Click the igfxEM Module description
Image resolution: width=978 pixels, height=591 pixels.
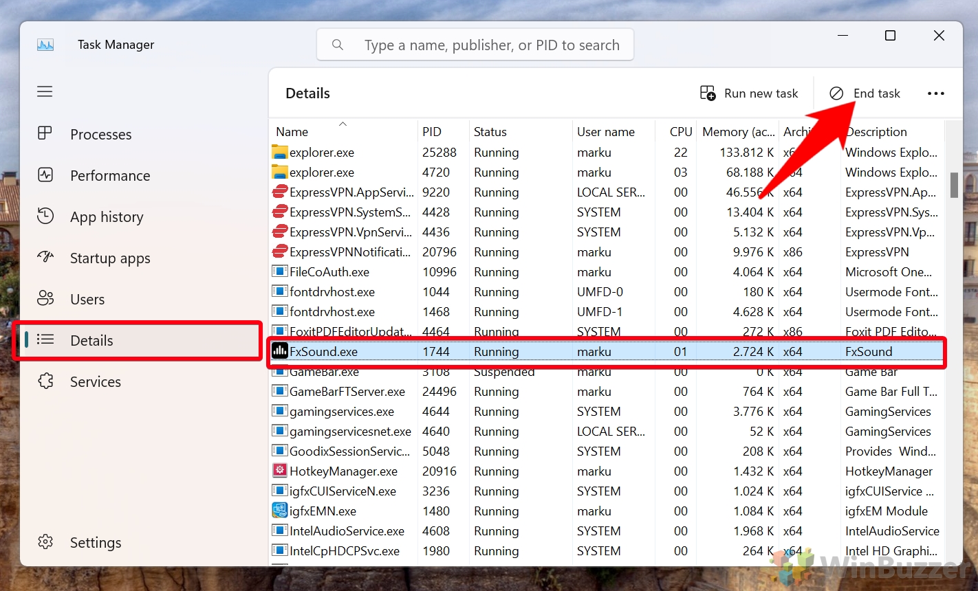tap(887, 511)
